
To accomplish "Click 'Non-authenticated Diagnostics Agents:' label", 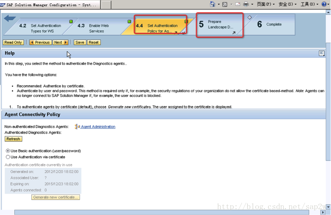I will pyautogui.click(x=37, y=127).
